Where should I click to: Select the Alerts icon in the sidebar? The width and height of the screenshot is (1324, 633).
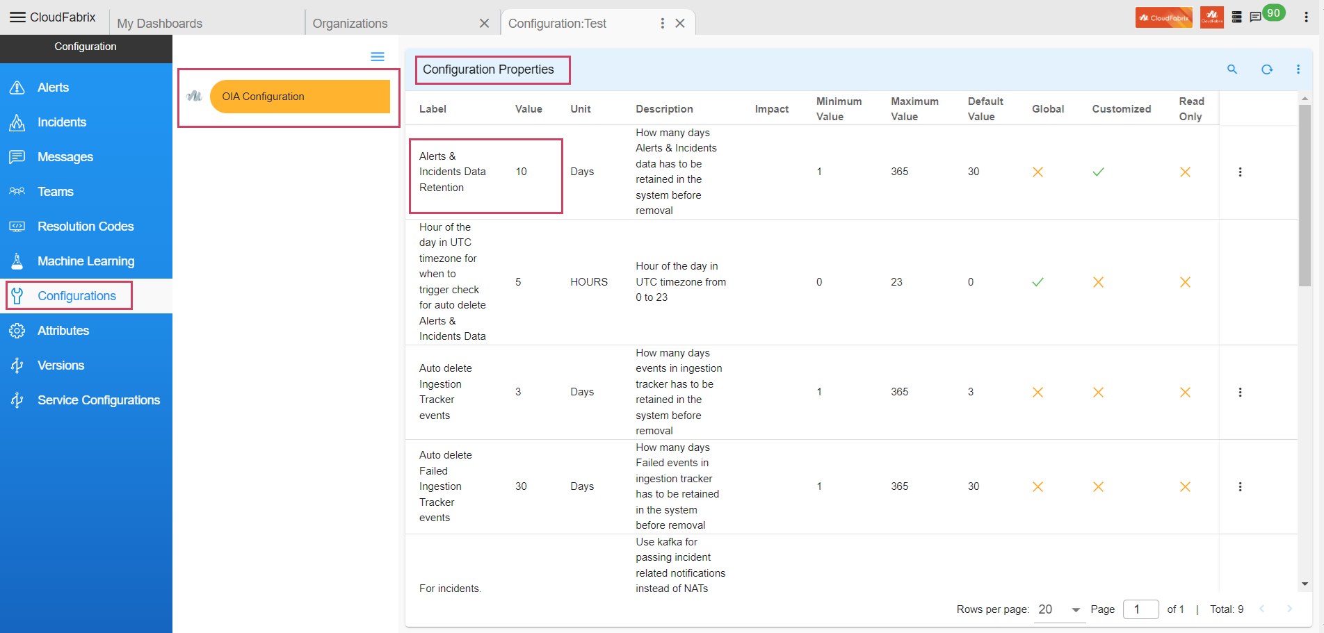point(17,87)
